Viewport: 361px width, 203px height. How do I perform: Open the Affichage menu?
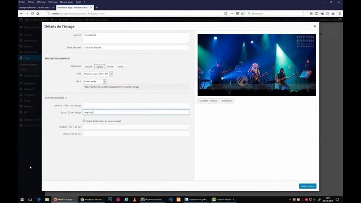[x=41, y=2]
